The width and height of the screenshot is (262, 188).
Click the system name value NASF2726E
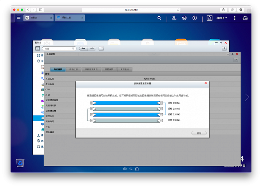pyautogui.click(x=150, y=79)
